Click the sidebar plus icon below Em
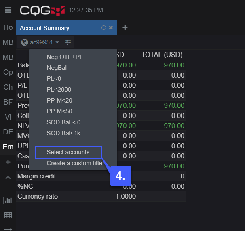This screenshot has height=231, width=245. [x=8, y=162]
